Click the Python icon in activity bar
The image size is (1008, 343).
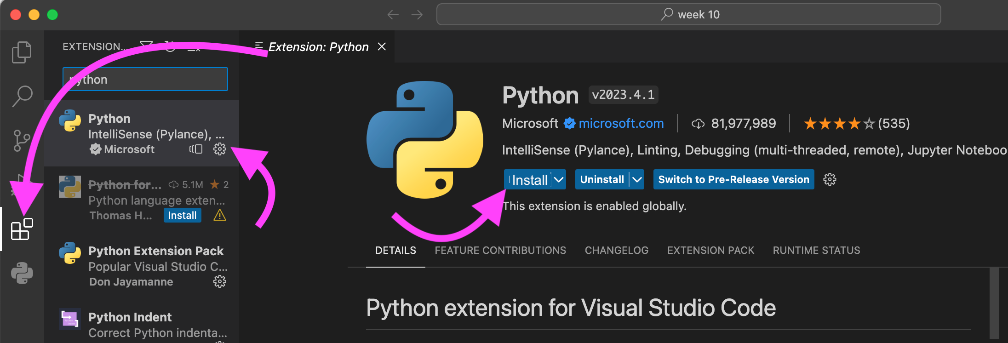22,273
